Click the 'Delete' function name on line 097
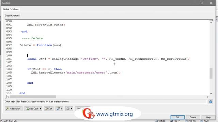 tap(25, 45)
